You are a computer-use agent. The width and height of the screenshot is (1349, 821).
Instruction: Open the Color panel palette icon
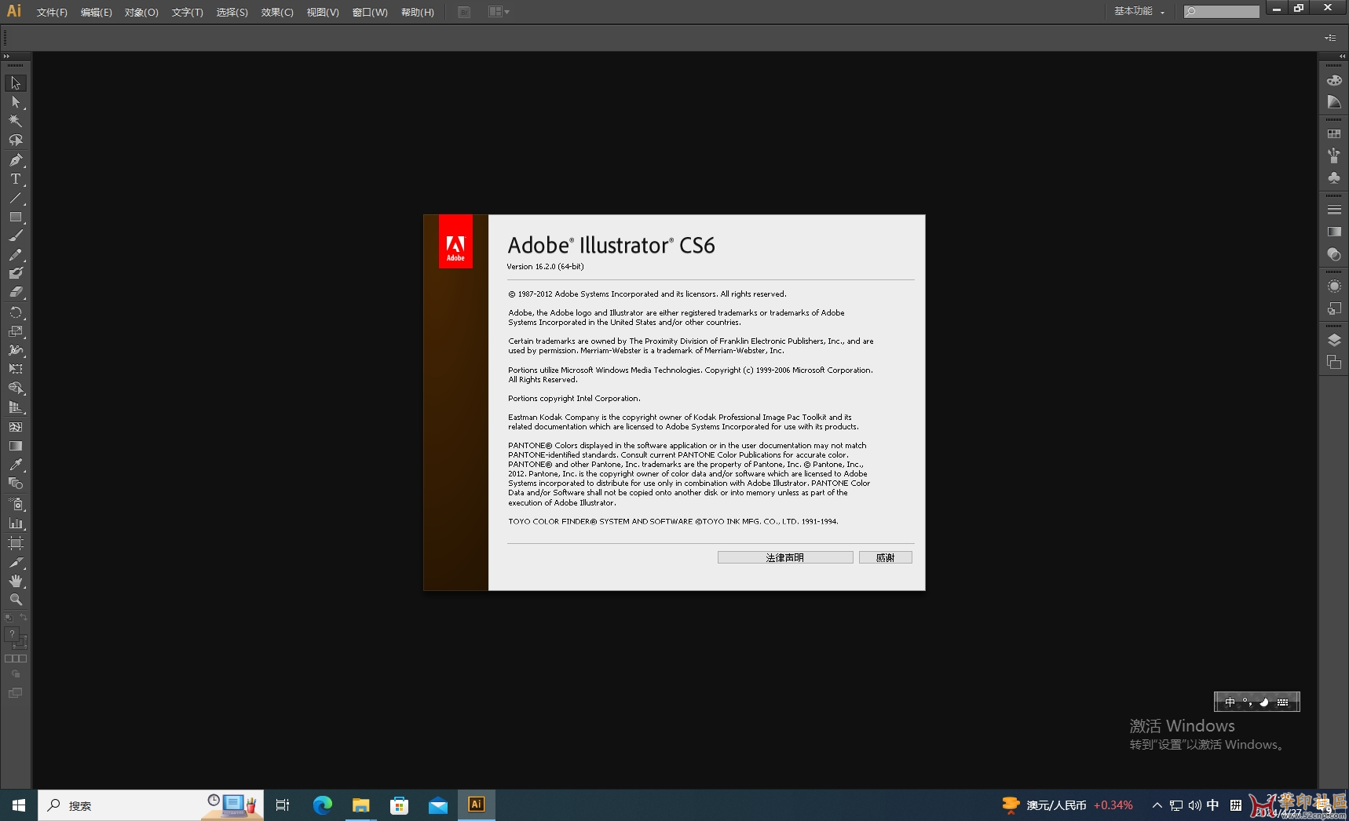pyautogui.click(x=1334, y=81)
